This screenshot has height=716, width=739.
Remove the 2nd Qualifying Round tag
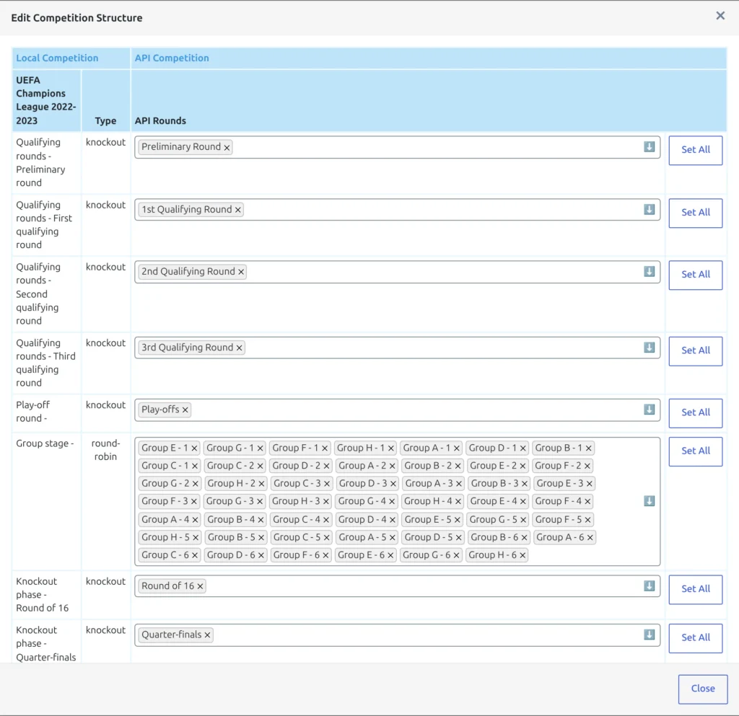(x=241, y=272)
